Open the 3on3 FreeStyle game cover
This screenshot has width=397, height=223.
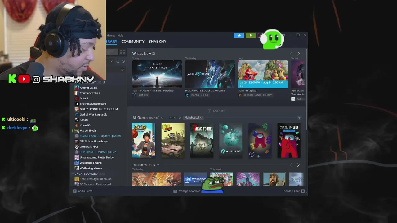(x=144, y=140)
